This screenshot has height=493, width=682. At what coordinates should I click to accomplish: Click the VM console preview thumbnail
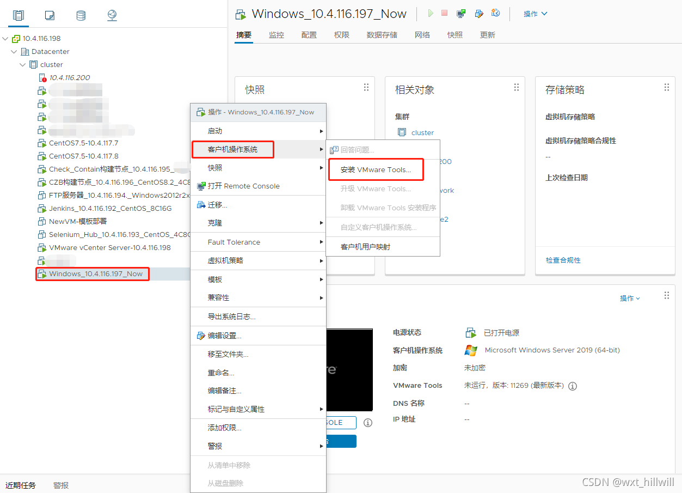click(x=349, y=370)
